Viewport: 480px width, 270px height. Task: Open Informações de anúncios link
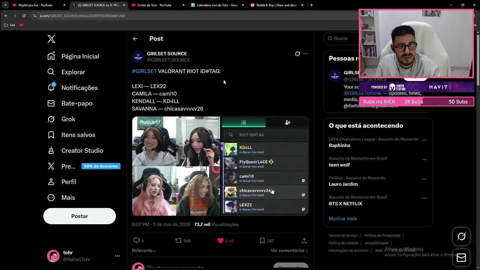point(348,250)
